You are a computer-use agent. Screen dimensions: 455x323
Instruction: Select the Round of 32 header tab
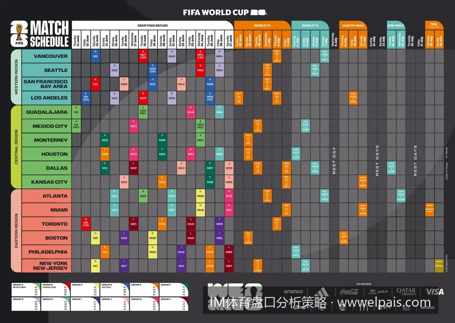pyautogui.click(x=262, y=25)
